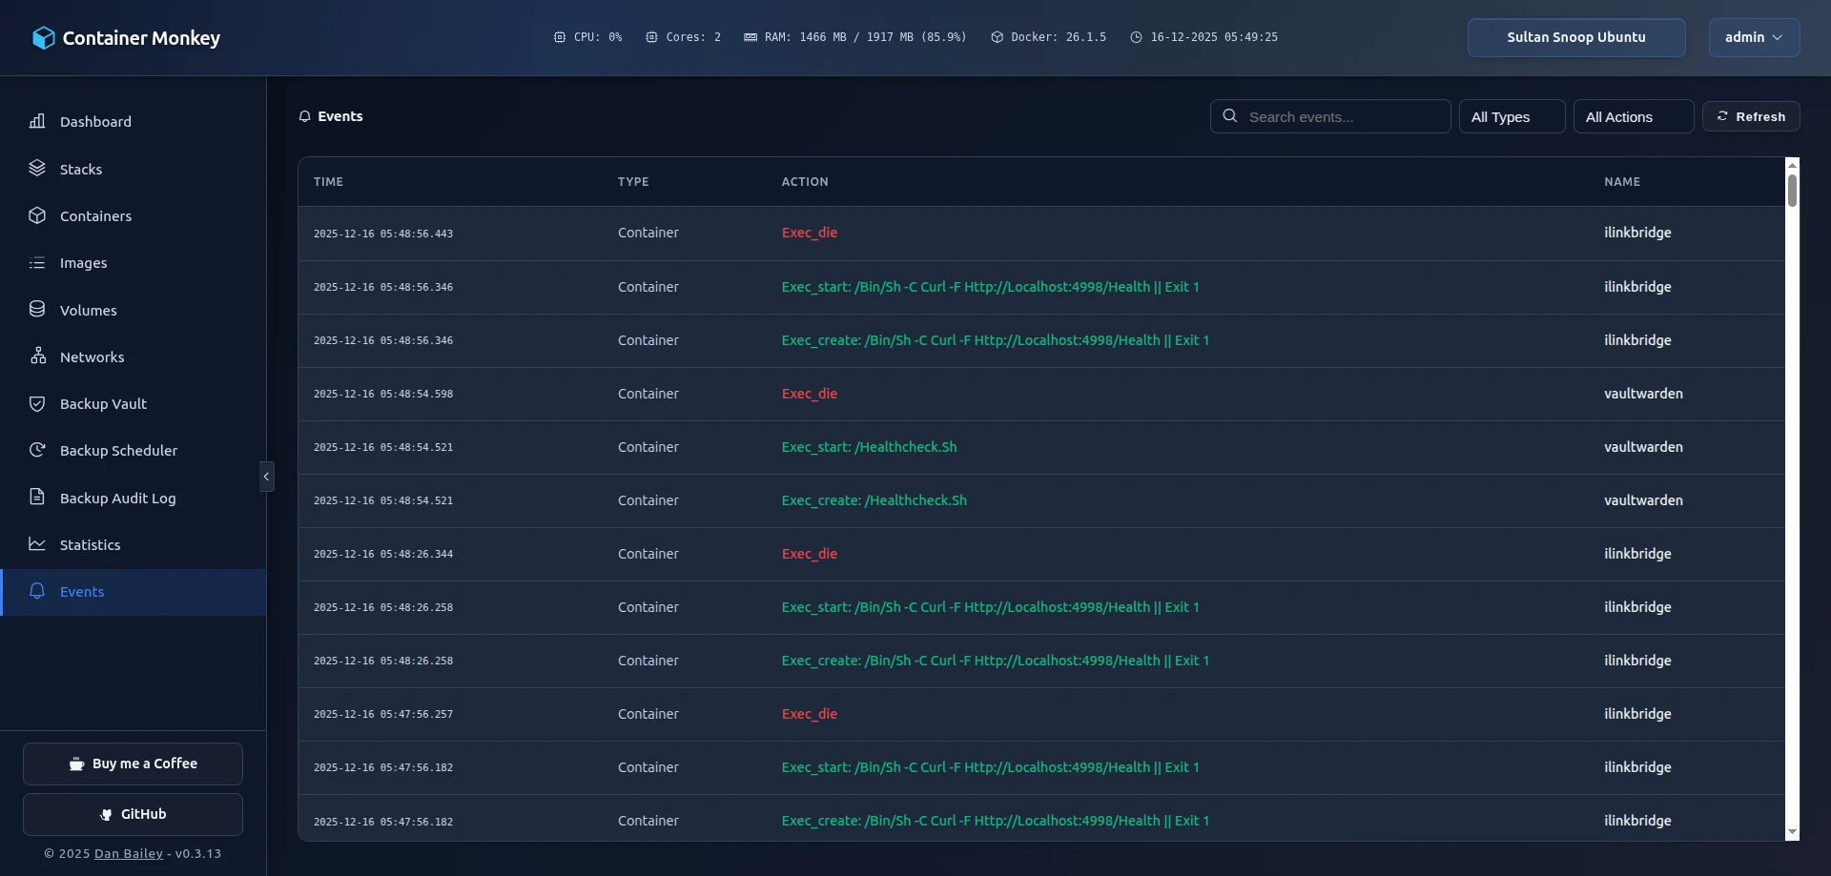Open the Volumes section

tap(89, 309)
